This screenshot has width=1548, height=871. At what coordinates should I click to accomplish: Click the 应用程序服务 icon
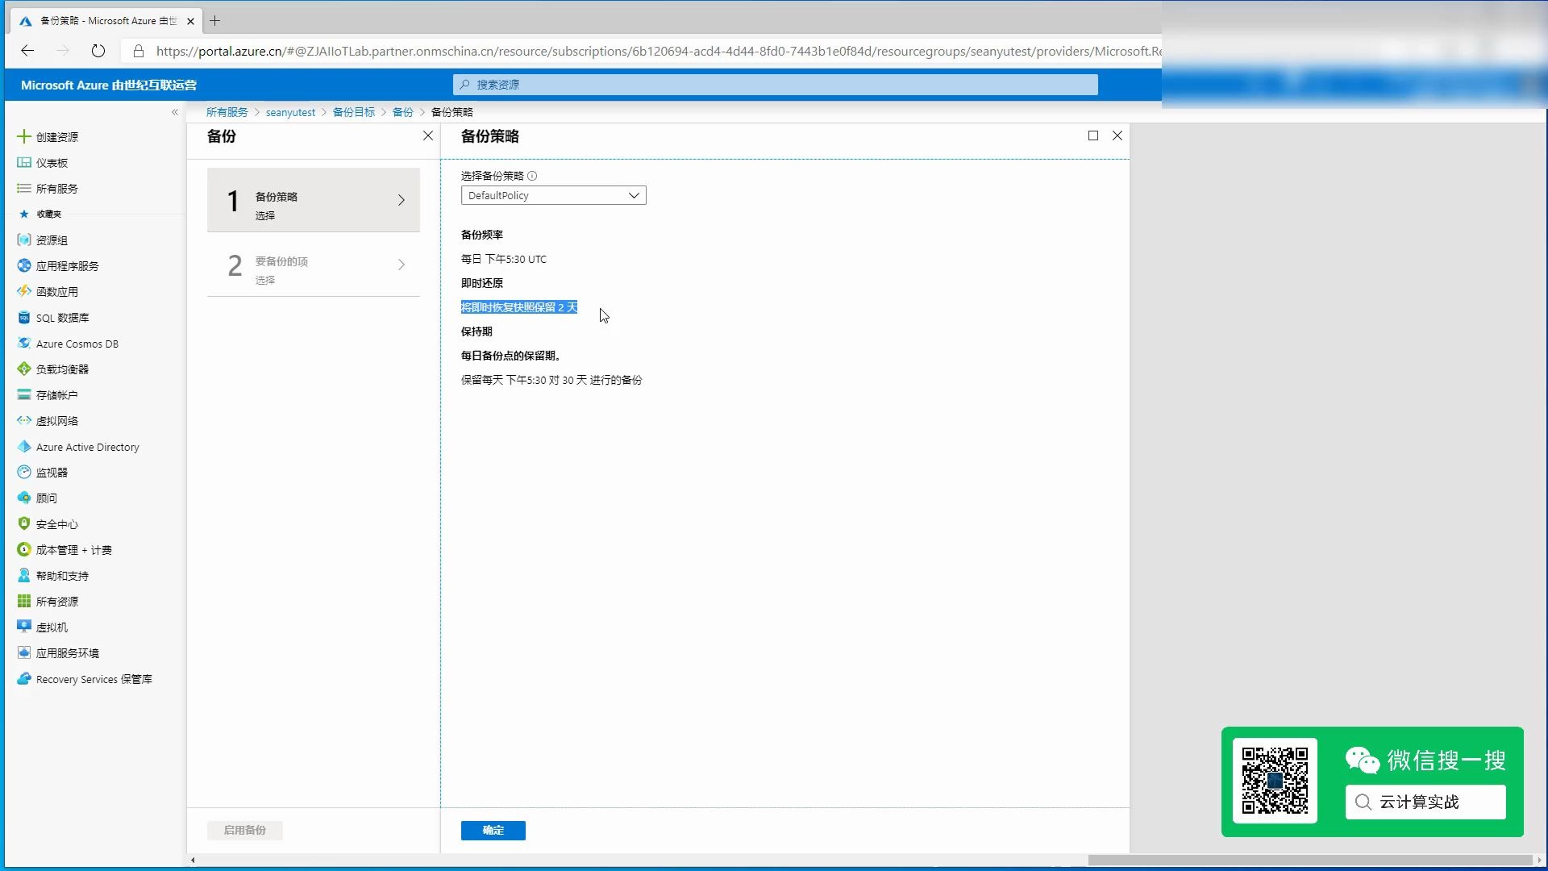(24, 265)
